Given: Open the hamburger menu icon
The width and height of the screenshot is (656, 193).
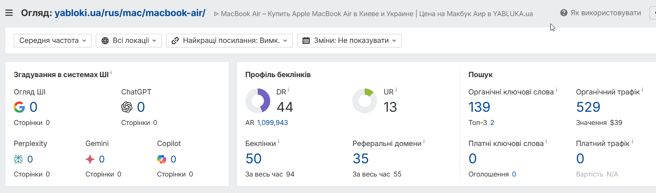Looking at the screenshot, I should coord(9,13).
